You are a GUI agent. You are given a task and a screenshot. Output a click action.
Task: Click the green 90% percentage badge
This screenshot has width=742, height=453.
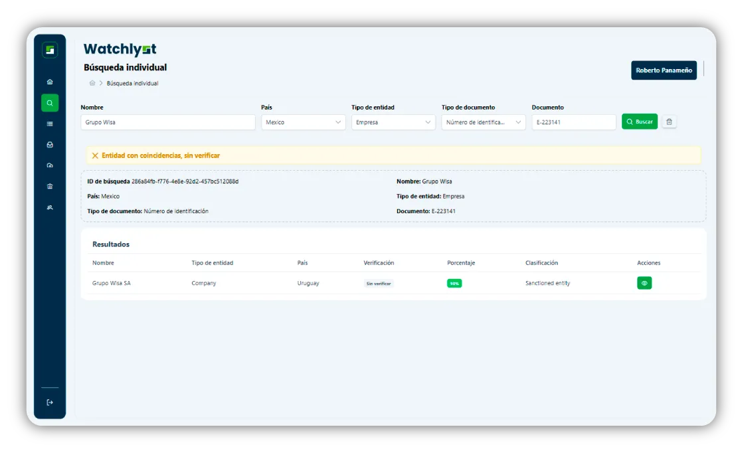pyautogui.click(x=454, y=282)
